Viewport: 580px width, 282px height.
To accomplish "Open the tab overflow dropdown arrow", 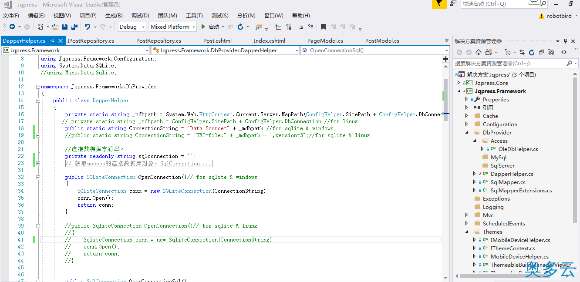I will (x=446, y=41).
